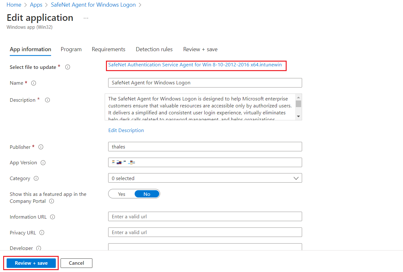Click the Developer text field
The width and height of the screenshot is (403, 272).
point(205,247)
